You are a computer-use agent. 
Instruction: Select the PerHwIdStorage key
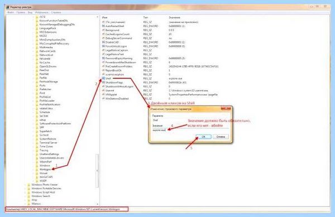point(49,81)
